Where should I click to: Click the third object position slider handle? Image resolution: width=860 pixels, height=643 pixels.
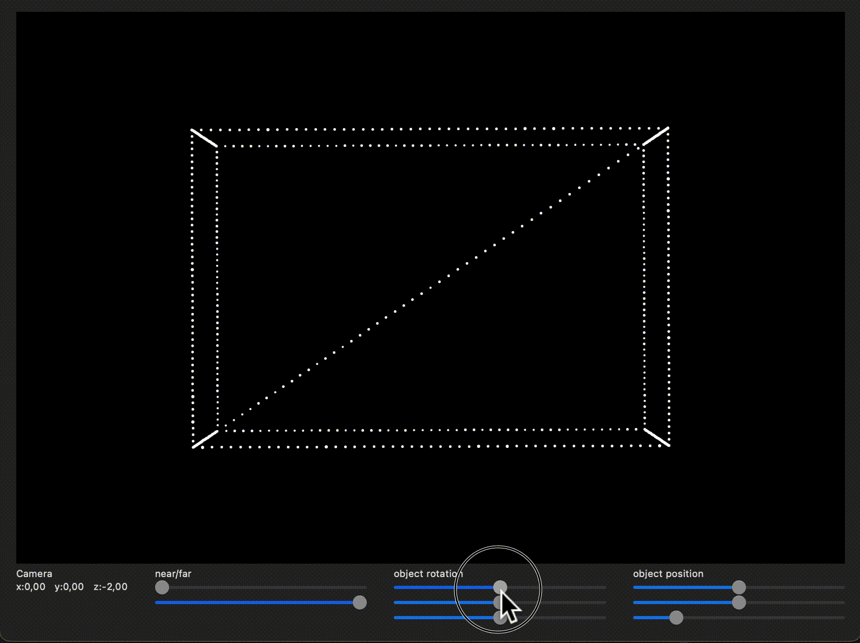(x=676, y=618)
